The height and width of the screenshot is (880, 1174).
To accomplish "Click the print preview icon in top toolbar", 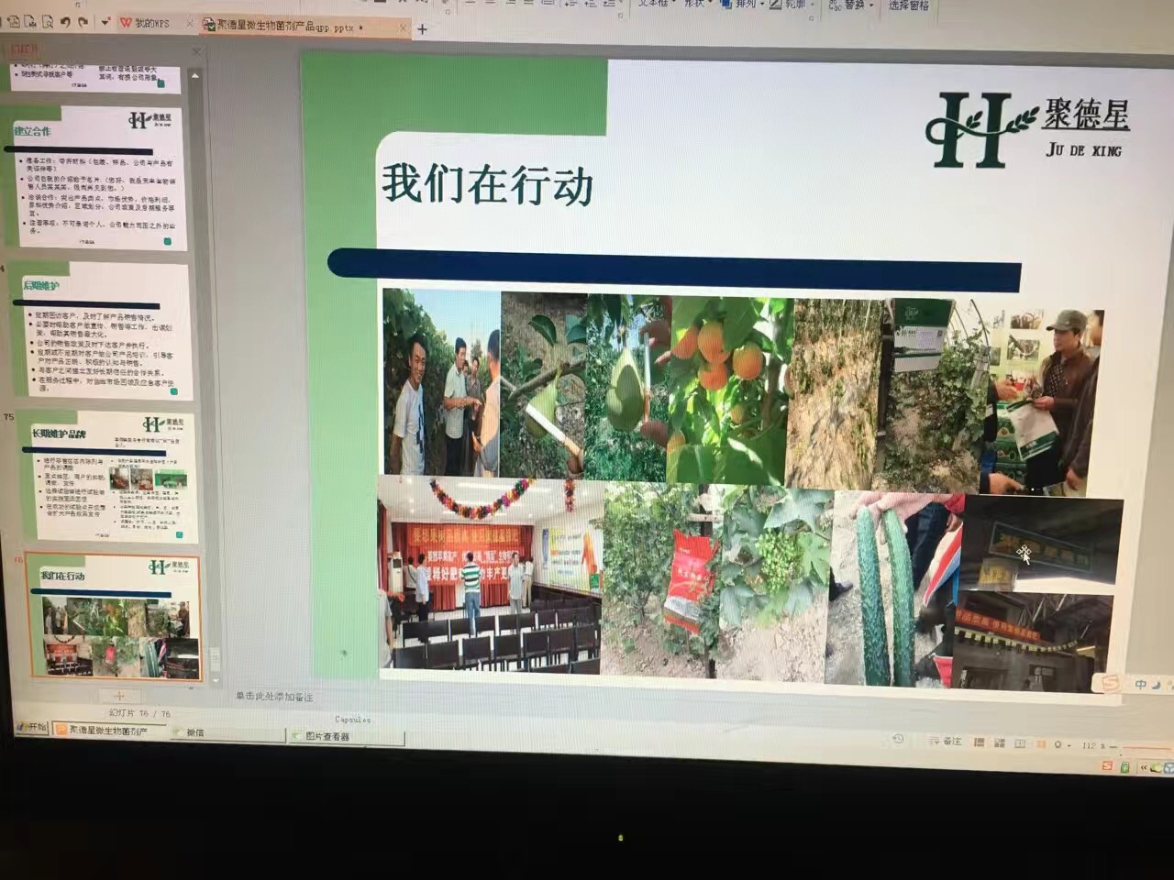I will [48, 22].
